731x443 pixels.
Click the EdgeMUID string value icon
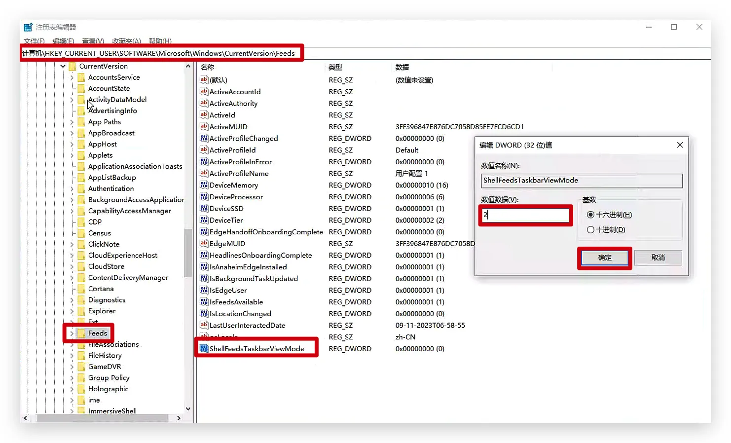204,243
